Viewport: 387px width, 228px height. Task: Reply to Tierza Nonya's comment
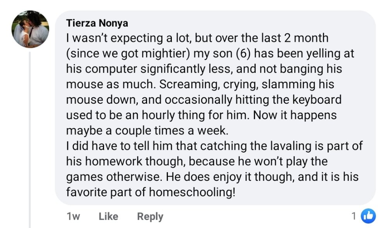[x=150, y=217]
